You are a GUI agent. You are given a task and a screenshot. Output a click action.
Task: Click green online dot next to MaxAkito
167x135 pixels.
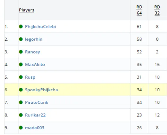(21, 64)
